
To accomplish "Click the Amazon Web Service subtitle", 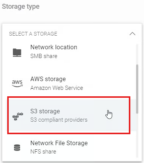I will [x=56, y=88].
